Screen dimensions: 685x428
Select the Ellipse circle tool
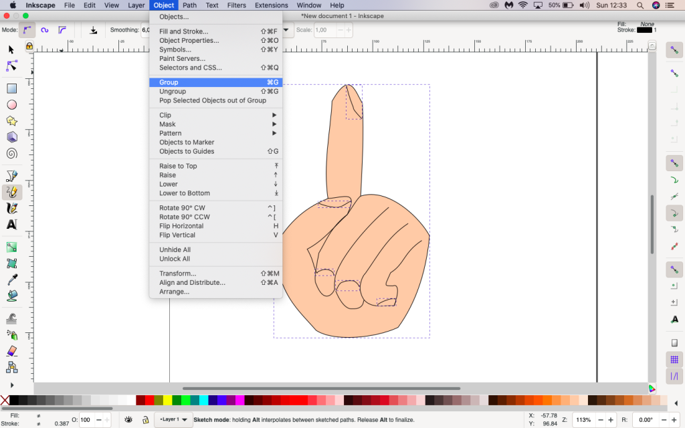tap(12, 105)
